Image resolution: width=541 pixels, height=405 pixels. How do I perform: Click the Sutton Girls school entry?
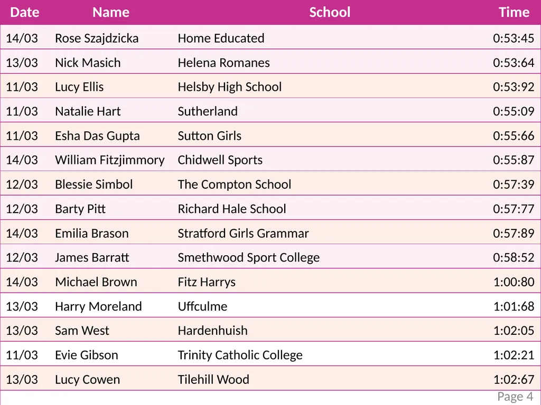209,136
